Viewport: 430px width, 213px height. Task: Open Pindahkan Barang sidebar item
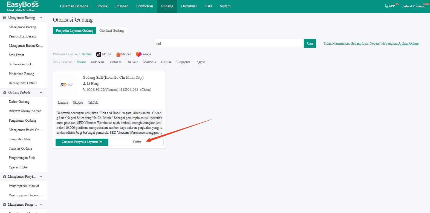click(x=21, y=74)
